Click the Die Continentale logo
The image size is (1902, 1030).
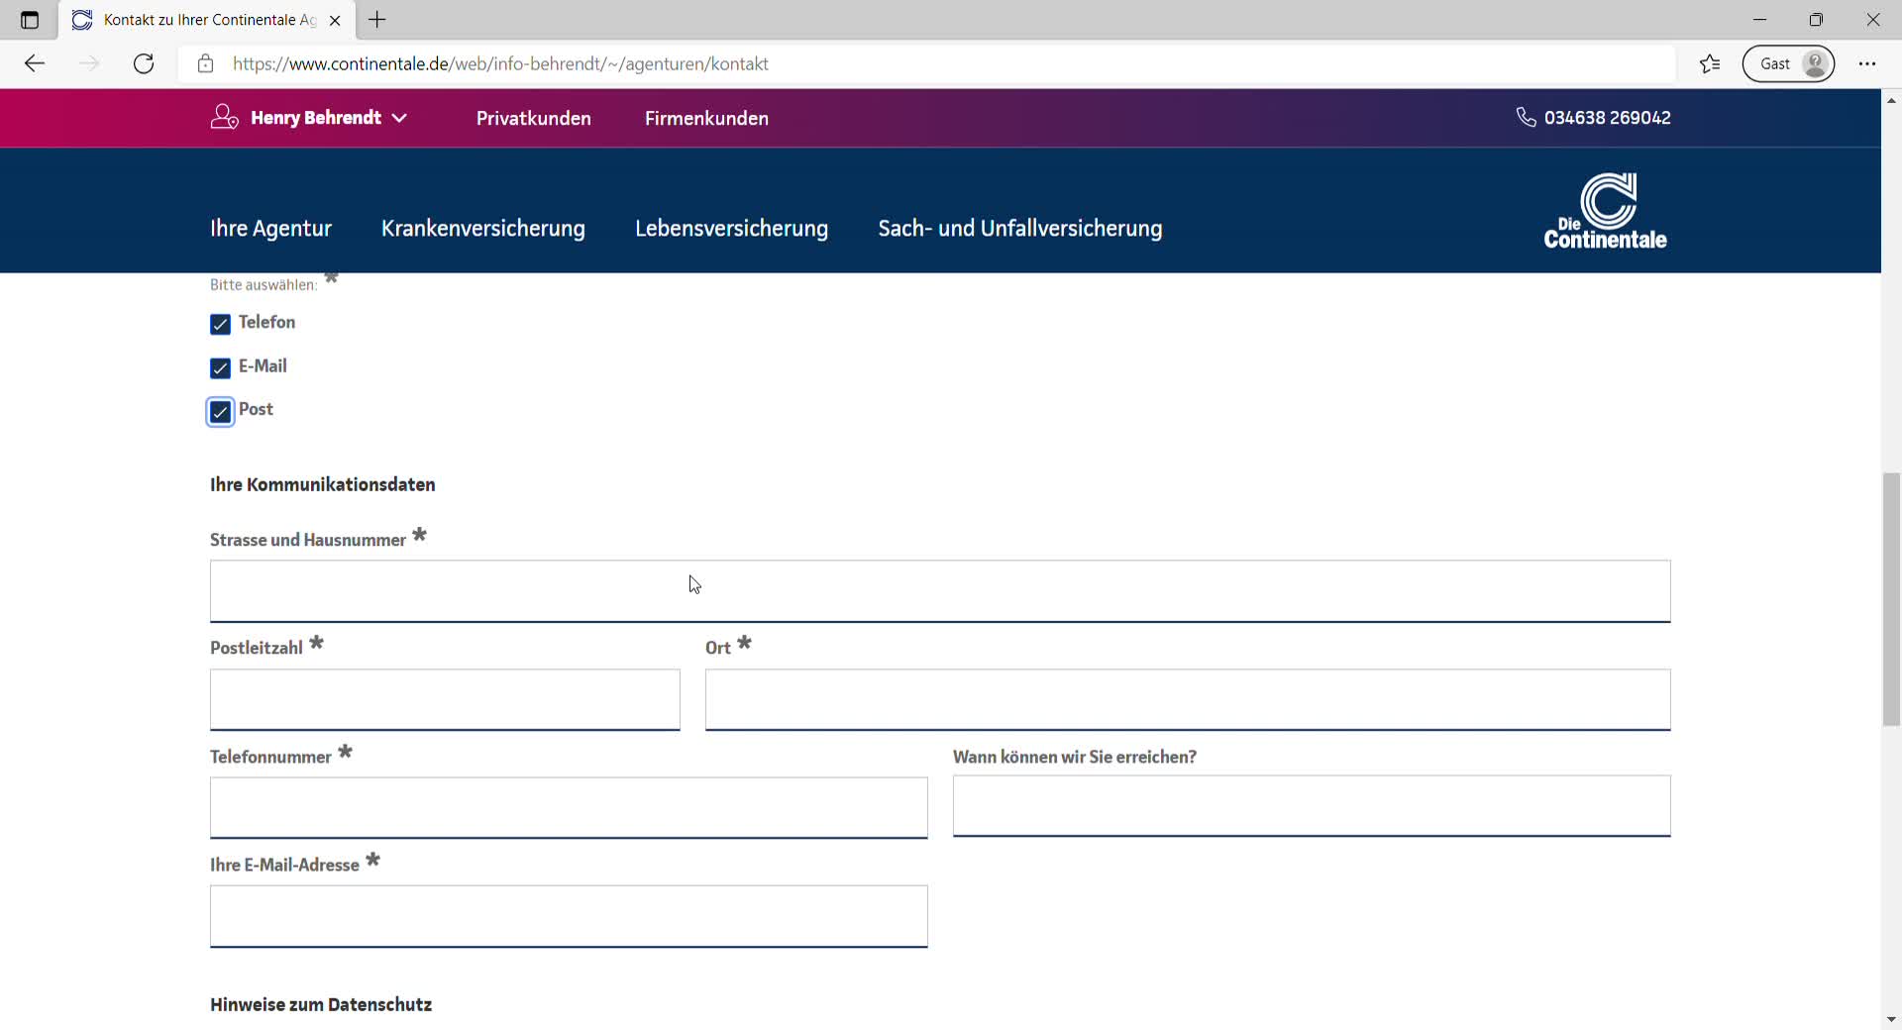pos(1605,211)
